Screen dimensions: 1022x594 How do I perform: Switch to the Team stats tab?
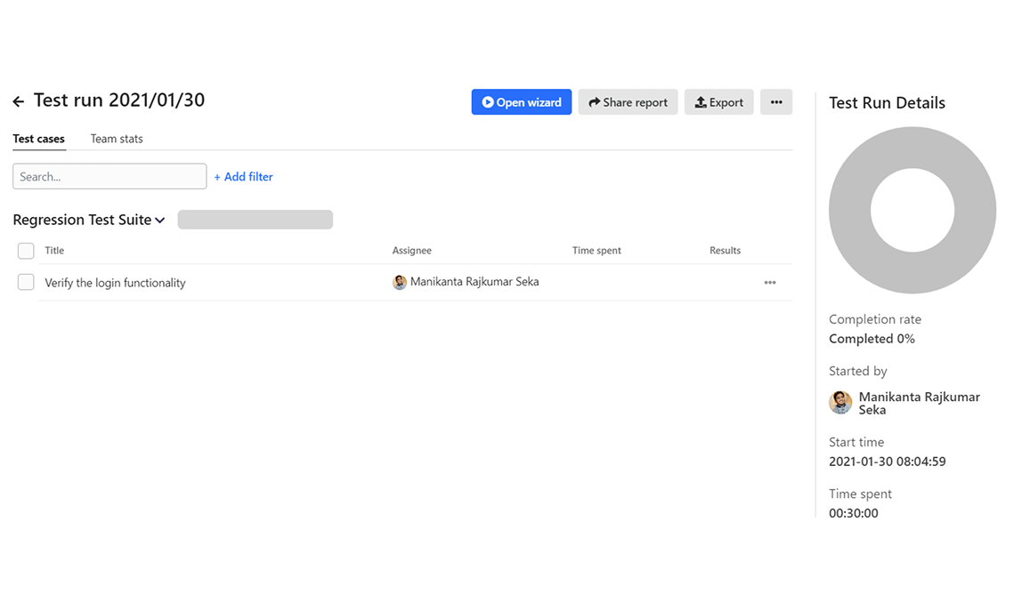(117, 139)
